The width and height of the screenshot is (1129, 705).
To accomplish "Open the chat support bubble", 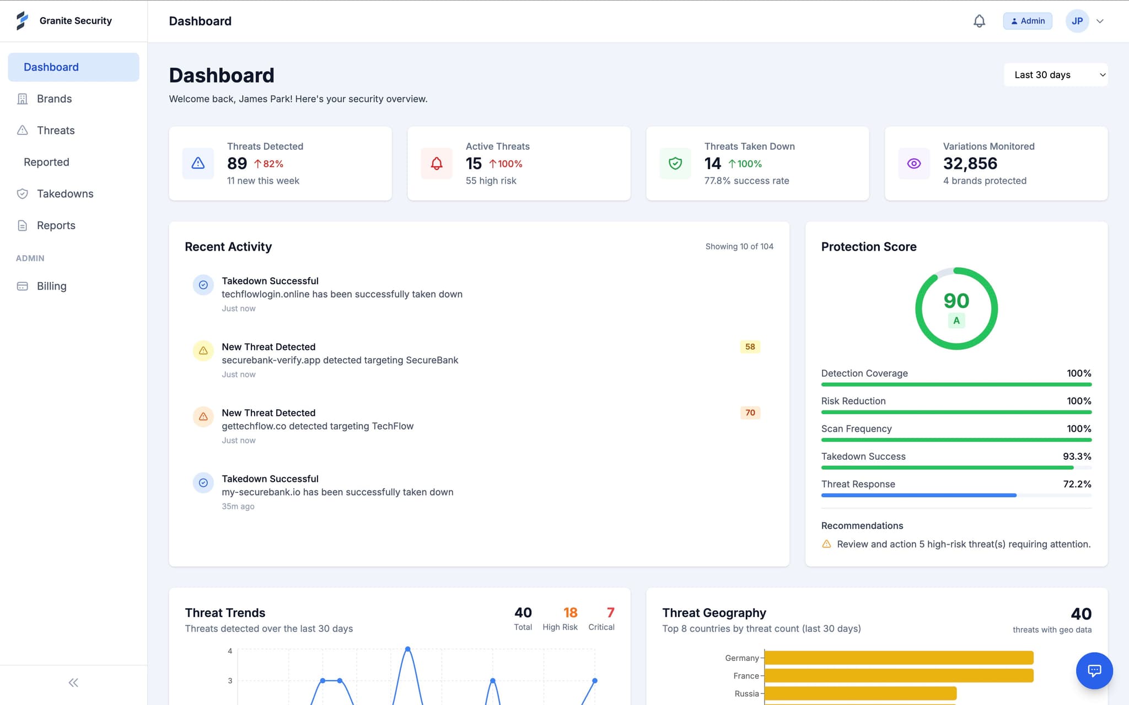I will 1094,671.
